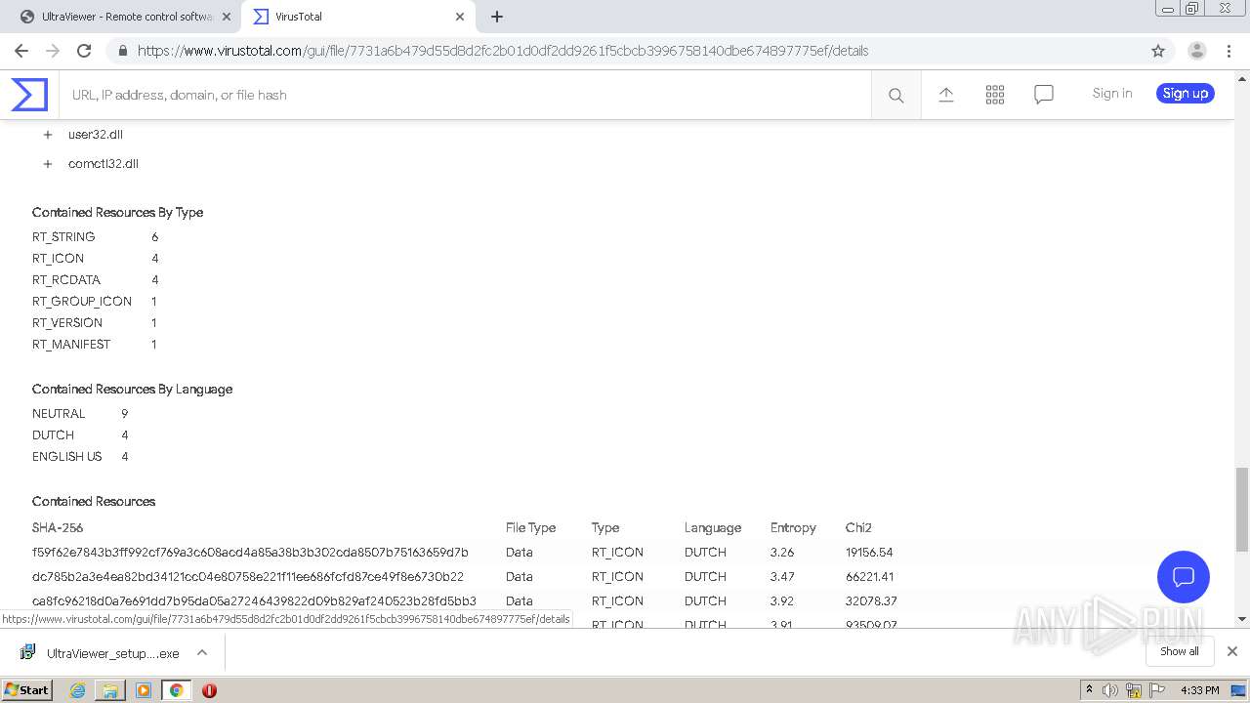Open the comments speech bubble icon
This screenshot has height=703, width=1250.
coord(1043,94)
